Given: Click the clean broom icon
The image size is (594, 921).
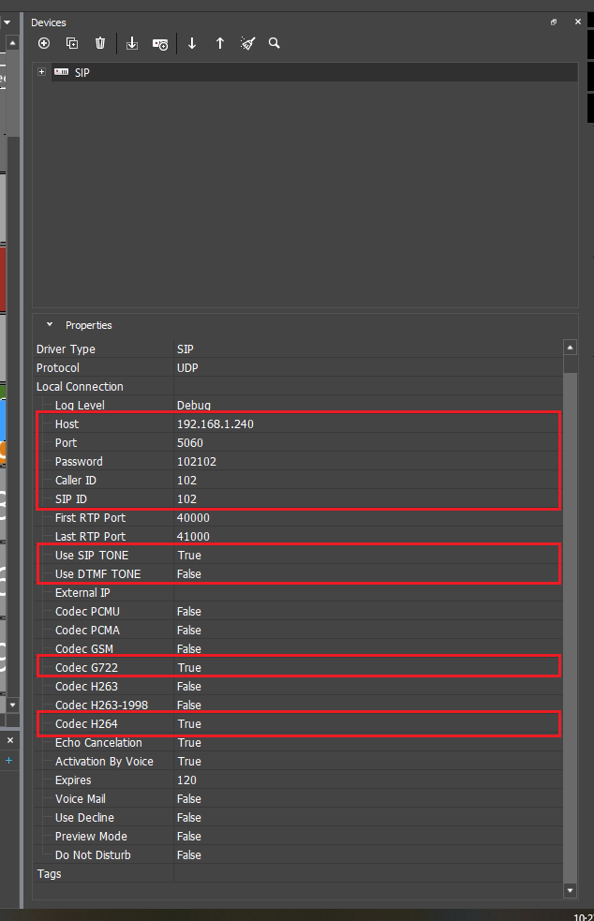Looking at the screenshot, I should [x=247, y=43].
